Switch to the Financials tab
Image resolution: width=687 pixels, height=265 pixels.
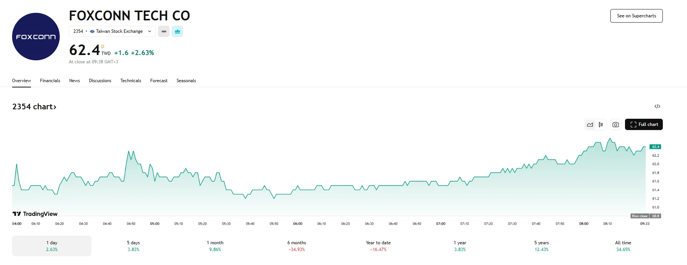click(x=50, y=80)
